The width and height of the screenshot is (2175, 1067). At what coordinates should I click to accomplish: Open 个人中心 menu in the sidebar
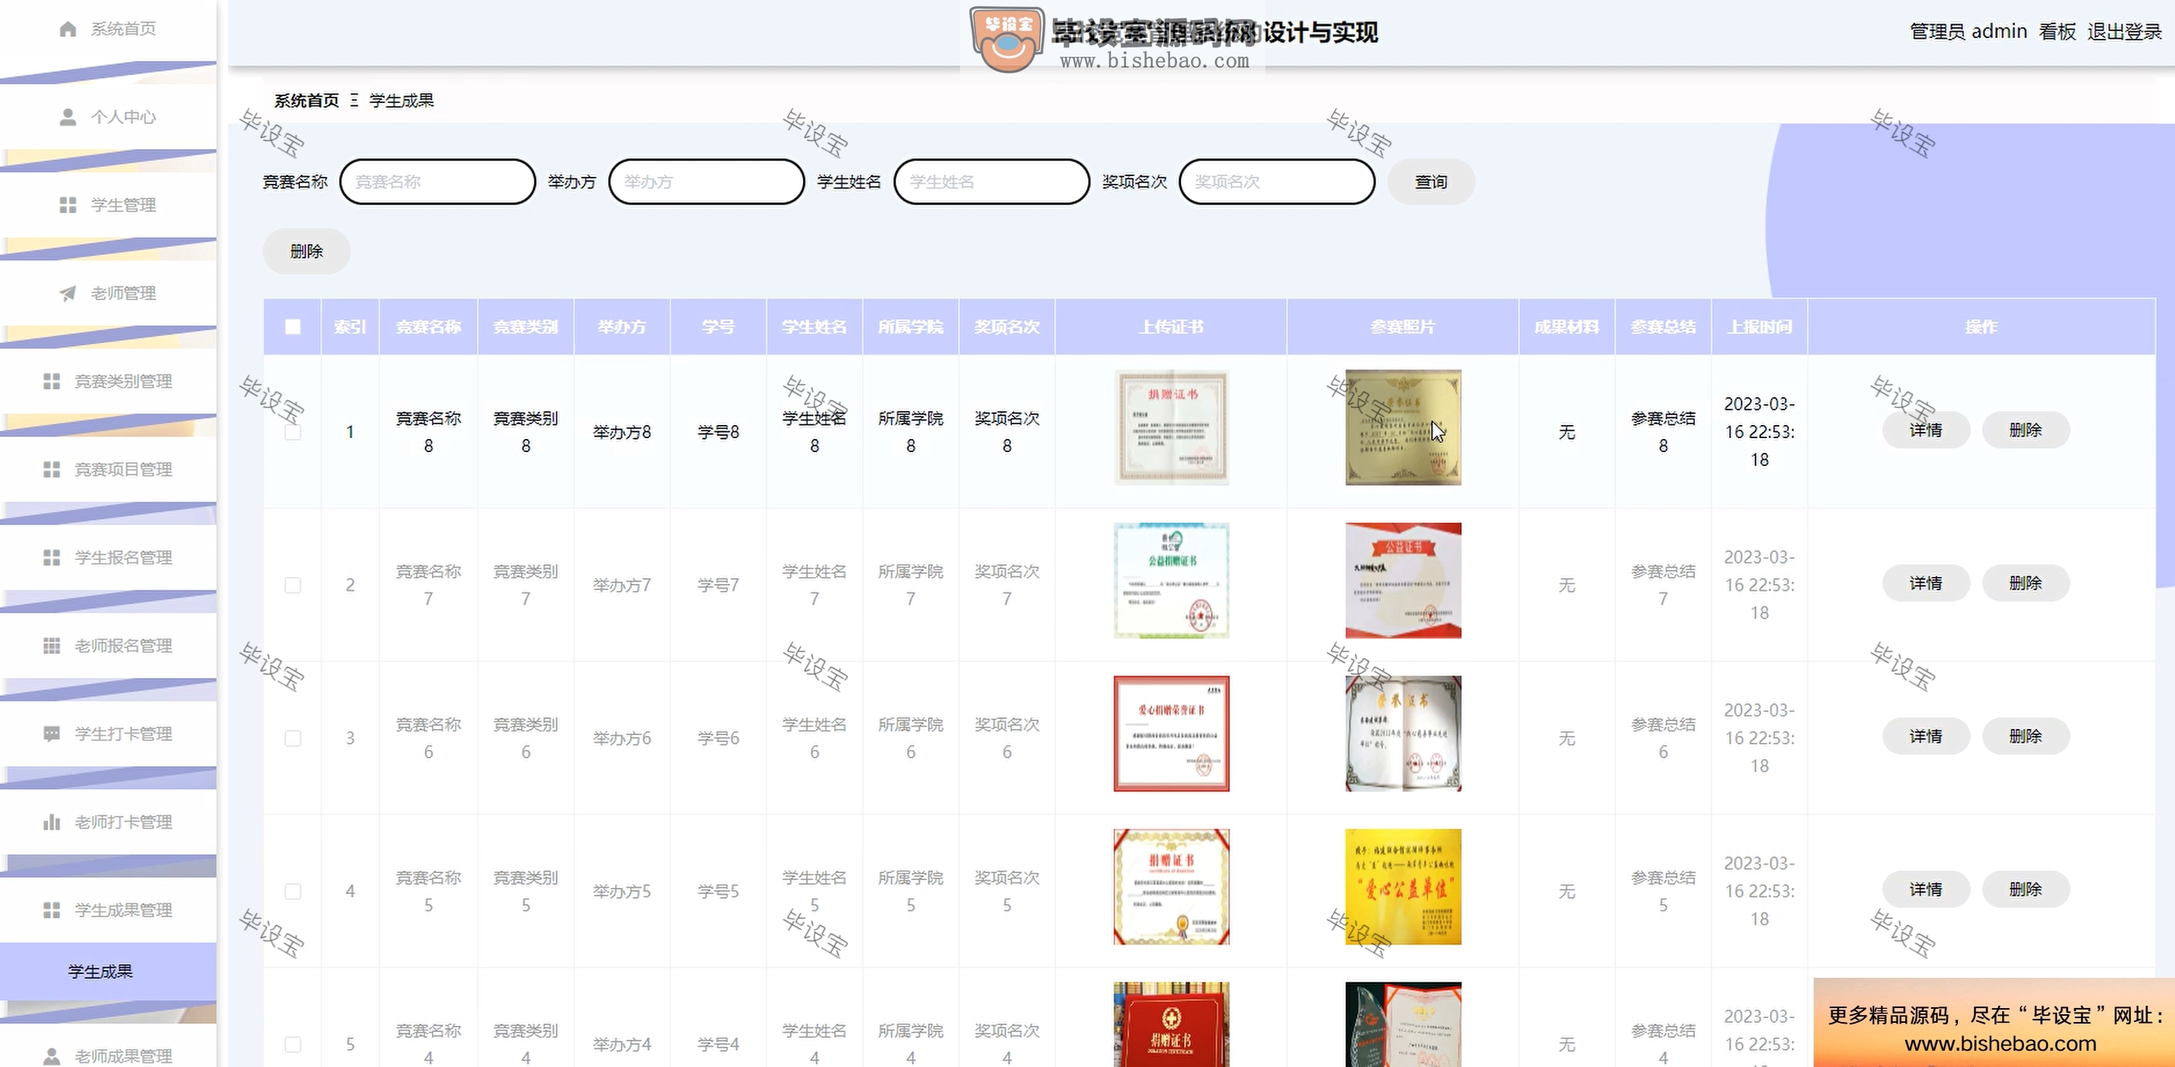108,117
